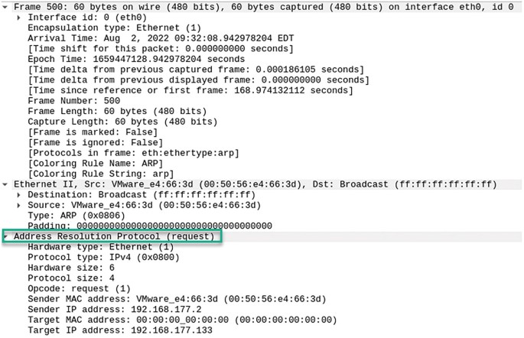This screenshot has width=524, height=338.
Task: Collapse Address Resolution Protocol (request) section
Action: pos(5,236)
